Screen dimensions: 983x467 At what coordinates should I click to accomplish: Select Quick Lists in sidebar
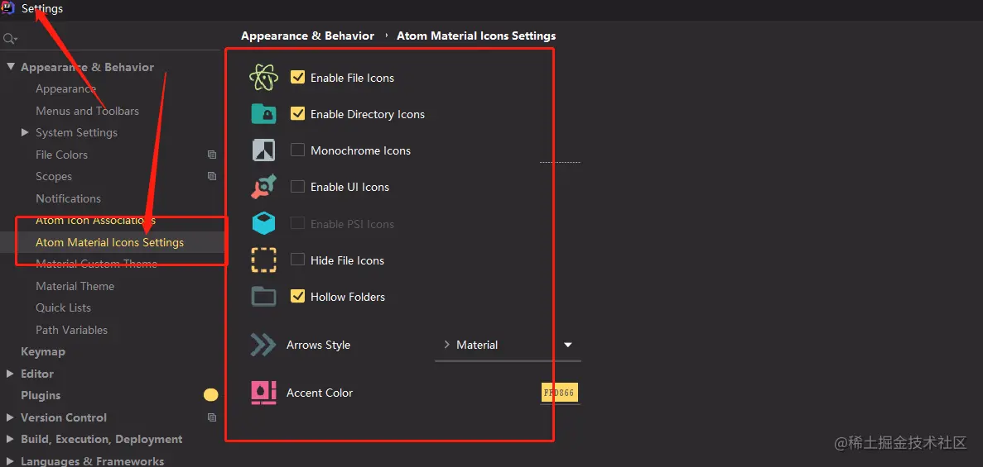point(63,308)
